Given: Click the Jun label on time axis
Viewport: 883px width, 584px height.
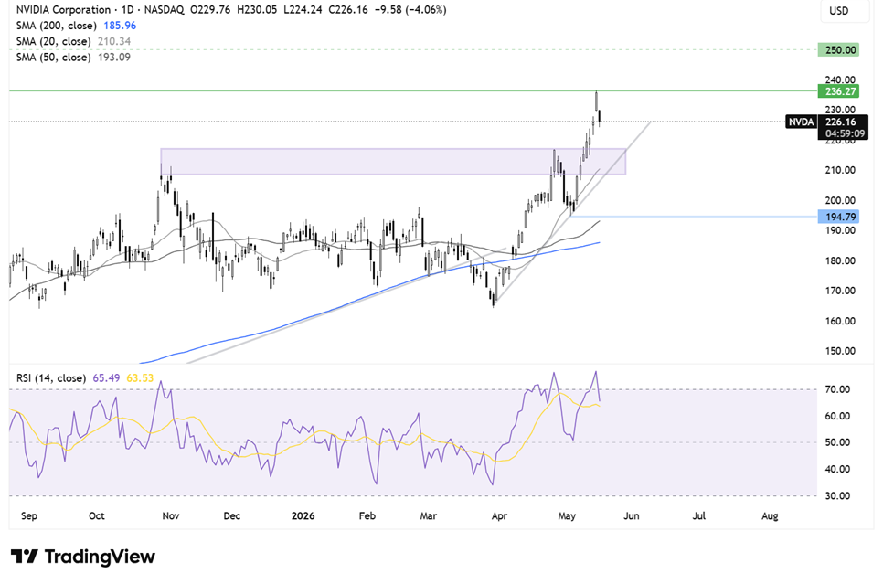Looking at the screenshot, I should [x=632, y=515].
